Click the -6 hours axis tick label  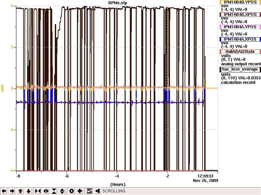(x=67, y=176)
